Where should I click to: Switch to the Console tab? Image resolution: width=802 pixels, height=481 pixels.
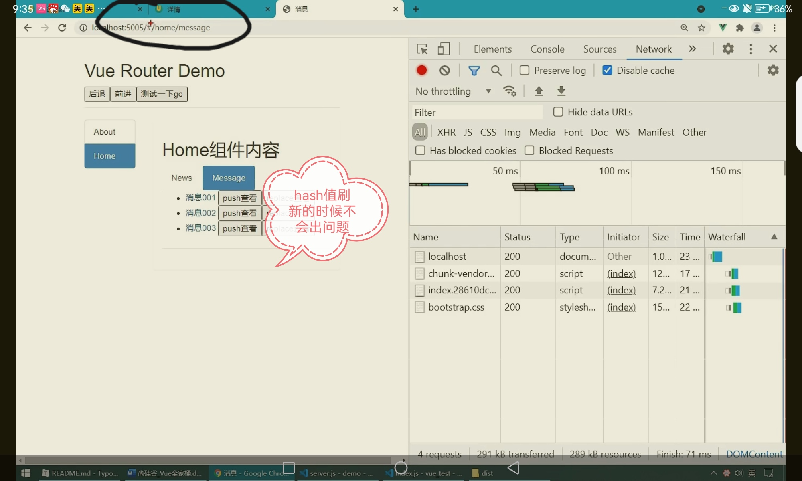tap(547, 49)
